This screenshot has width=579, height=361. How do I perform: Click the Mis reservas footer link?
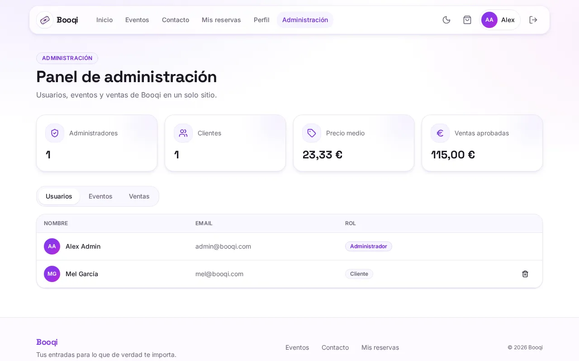coord(380,347)
